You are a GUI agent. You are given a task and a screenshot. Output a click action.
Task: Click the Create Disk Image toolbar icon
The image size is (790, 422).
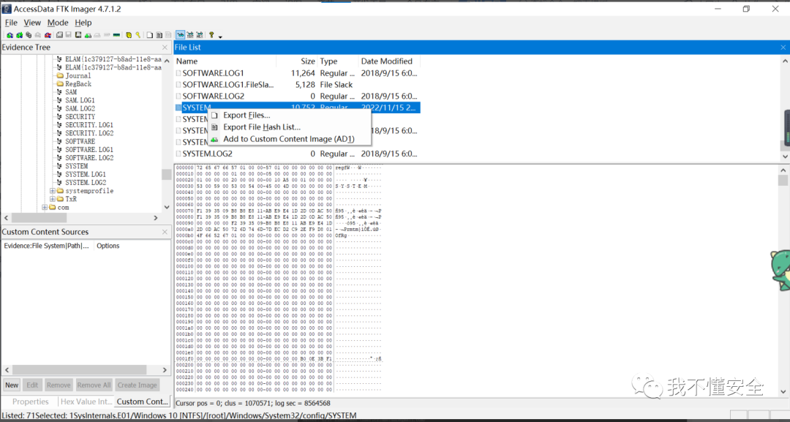(x=59, y=35)
